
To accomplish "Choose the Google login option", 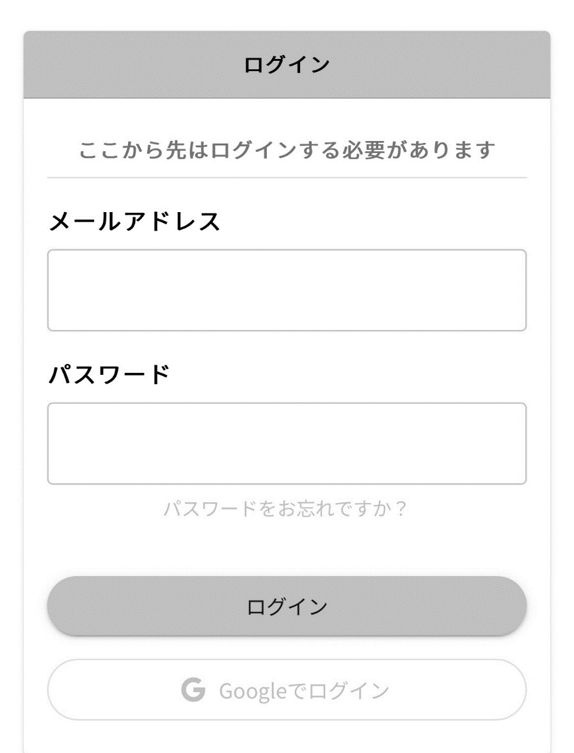I will [x=287, y=690].
